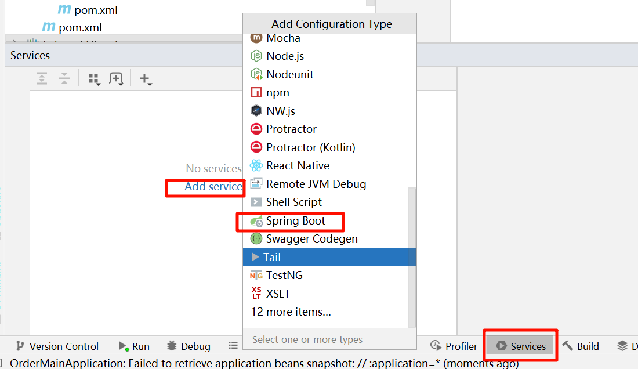Open the Profiler tool window tab
Image resolution: width=638 pixels, height=369 pixels.
click(454, 346)
